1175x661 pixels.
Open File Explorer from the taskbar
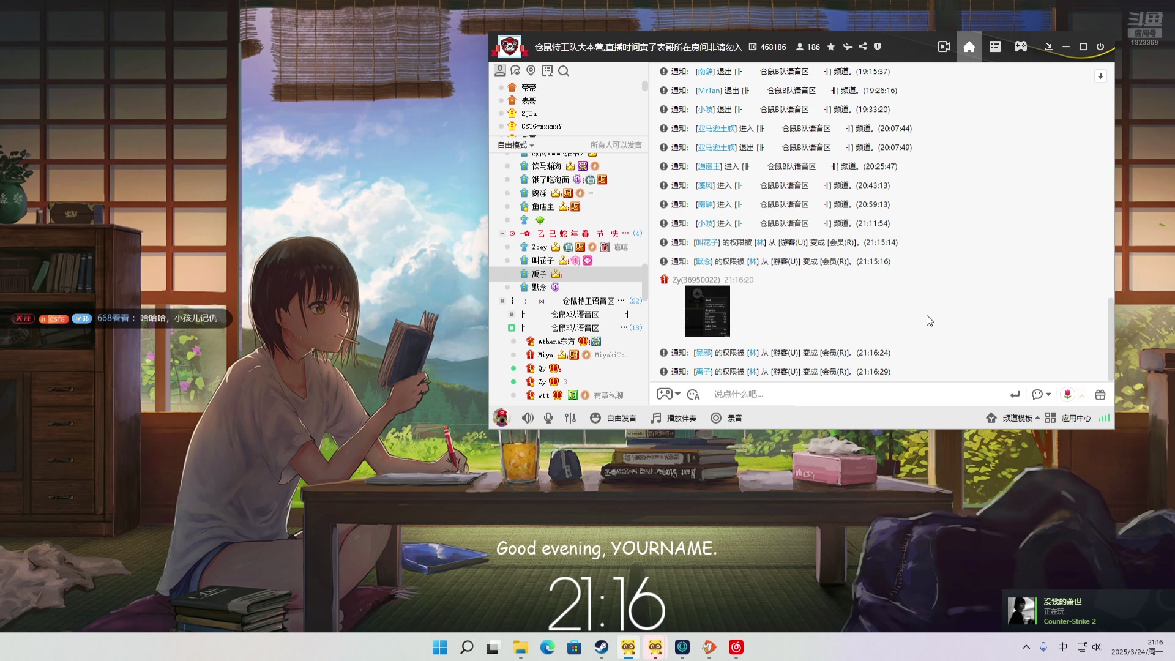coord(520,647)
